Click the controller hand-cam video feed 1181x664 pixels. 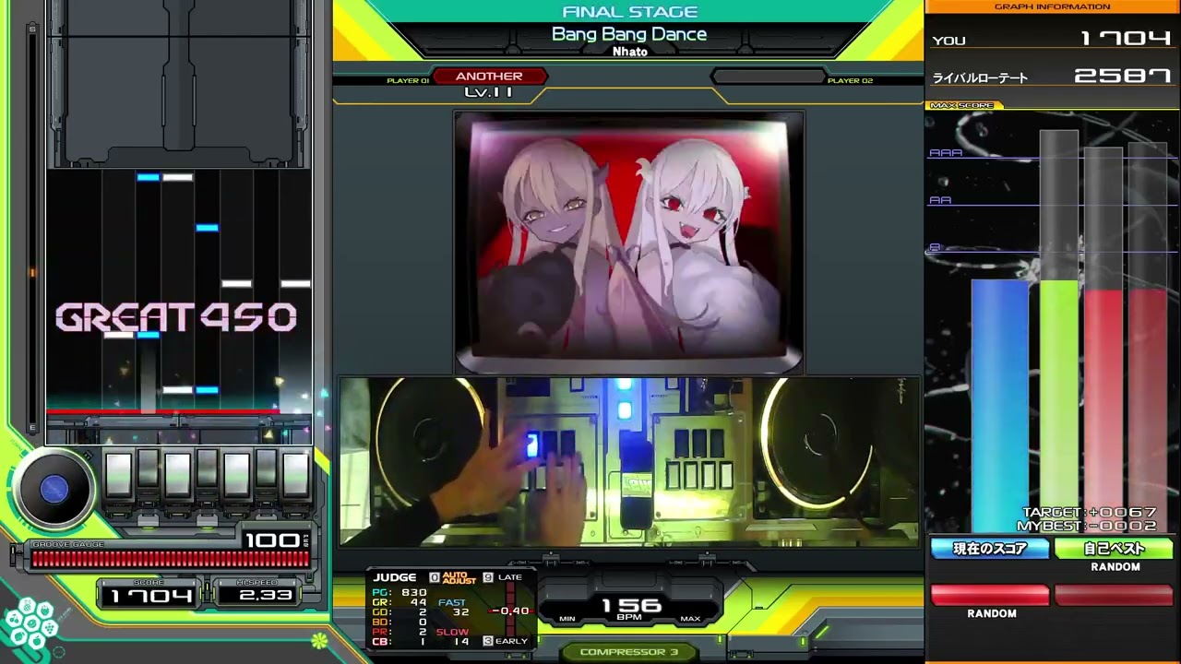[629, 461]
